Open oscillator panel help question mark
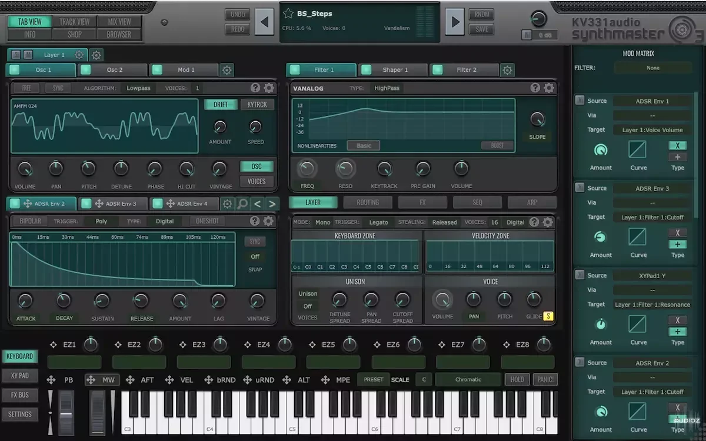 pyautogui.click(x=255, y=88)
